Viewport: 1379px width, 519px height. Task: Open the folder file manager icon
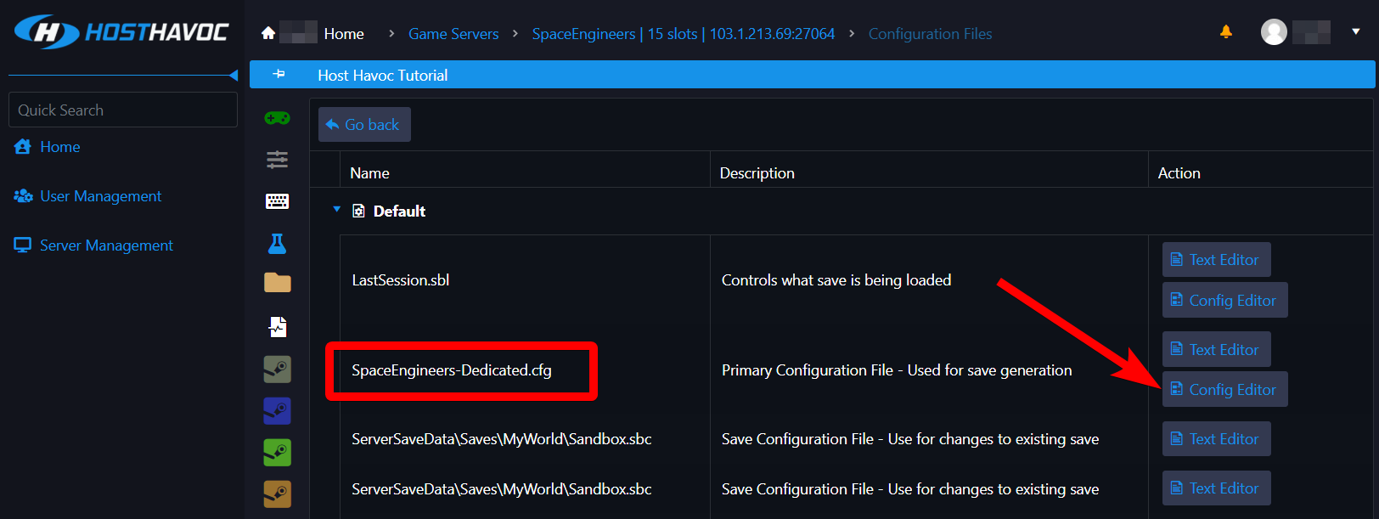[x=278, y=283]
